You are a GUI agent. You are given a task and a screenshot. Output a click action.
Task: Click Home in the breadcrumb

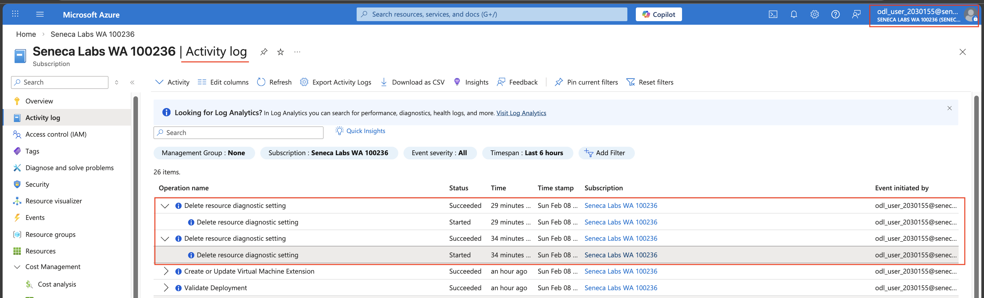click(26, 34)
